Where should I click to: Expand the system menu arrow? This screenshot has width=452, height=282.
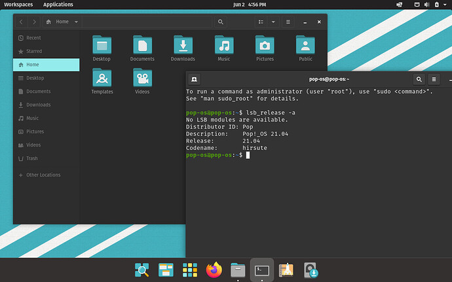(x=445, y=5)
